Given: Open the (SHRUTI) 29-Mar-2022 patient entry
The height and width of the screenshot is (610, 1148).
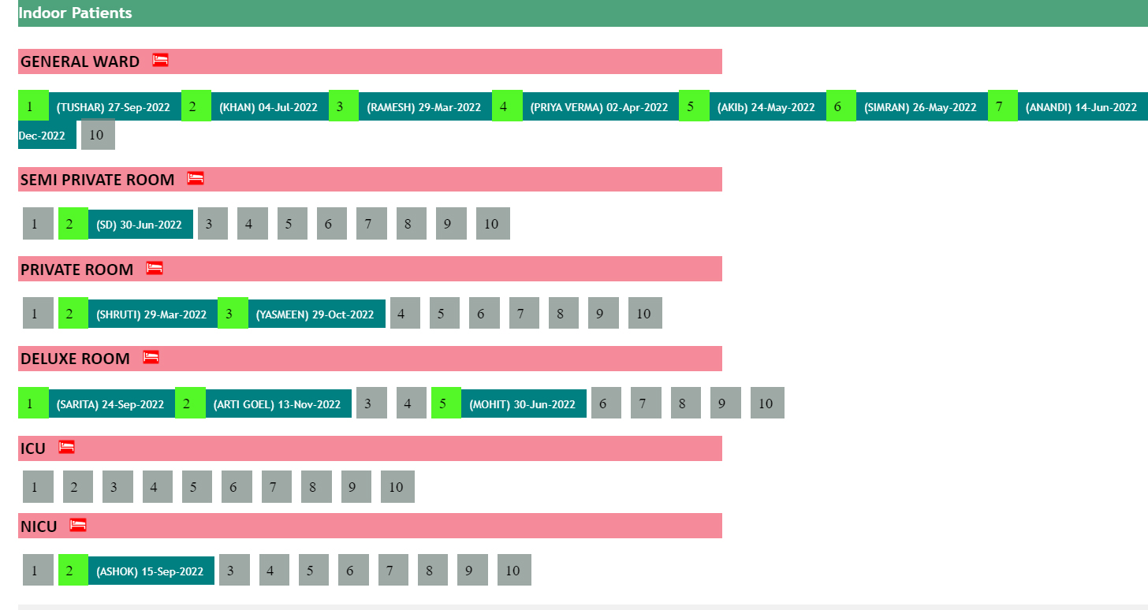Looking at the screenshot, I should tap(153, 314).
